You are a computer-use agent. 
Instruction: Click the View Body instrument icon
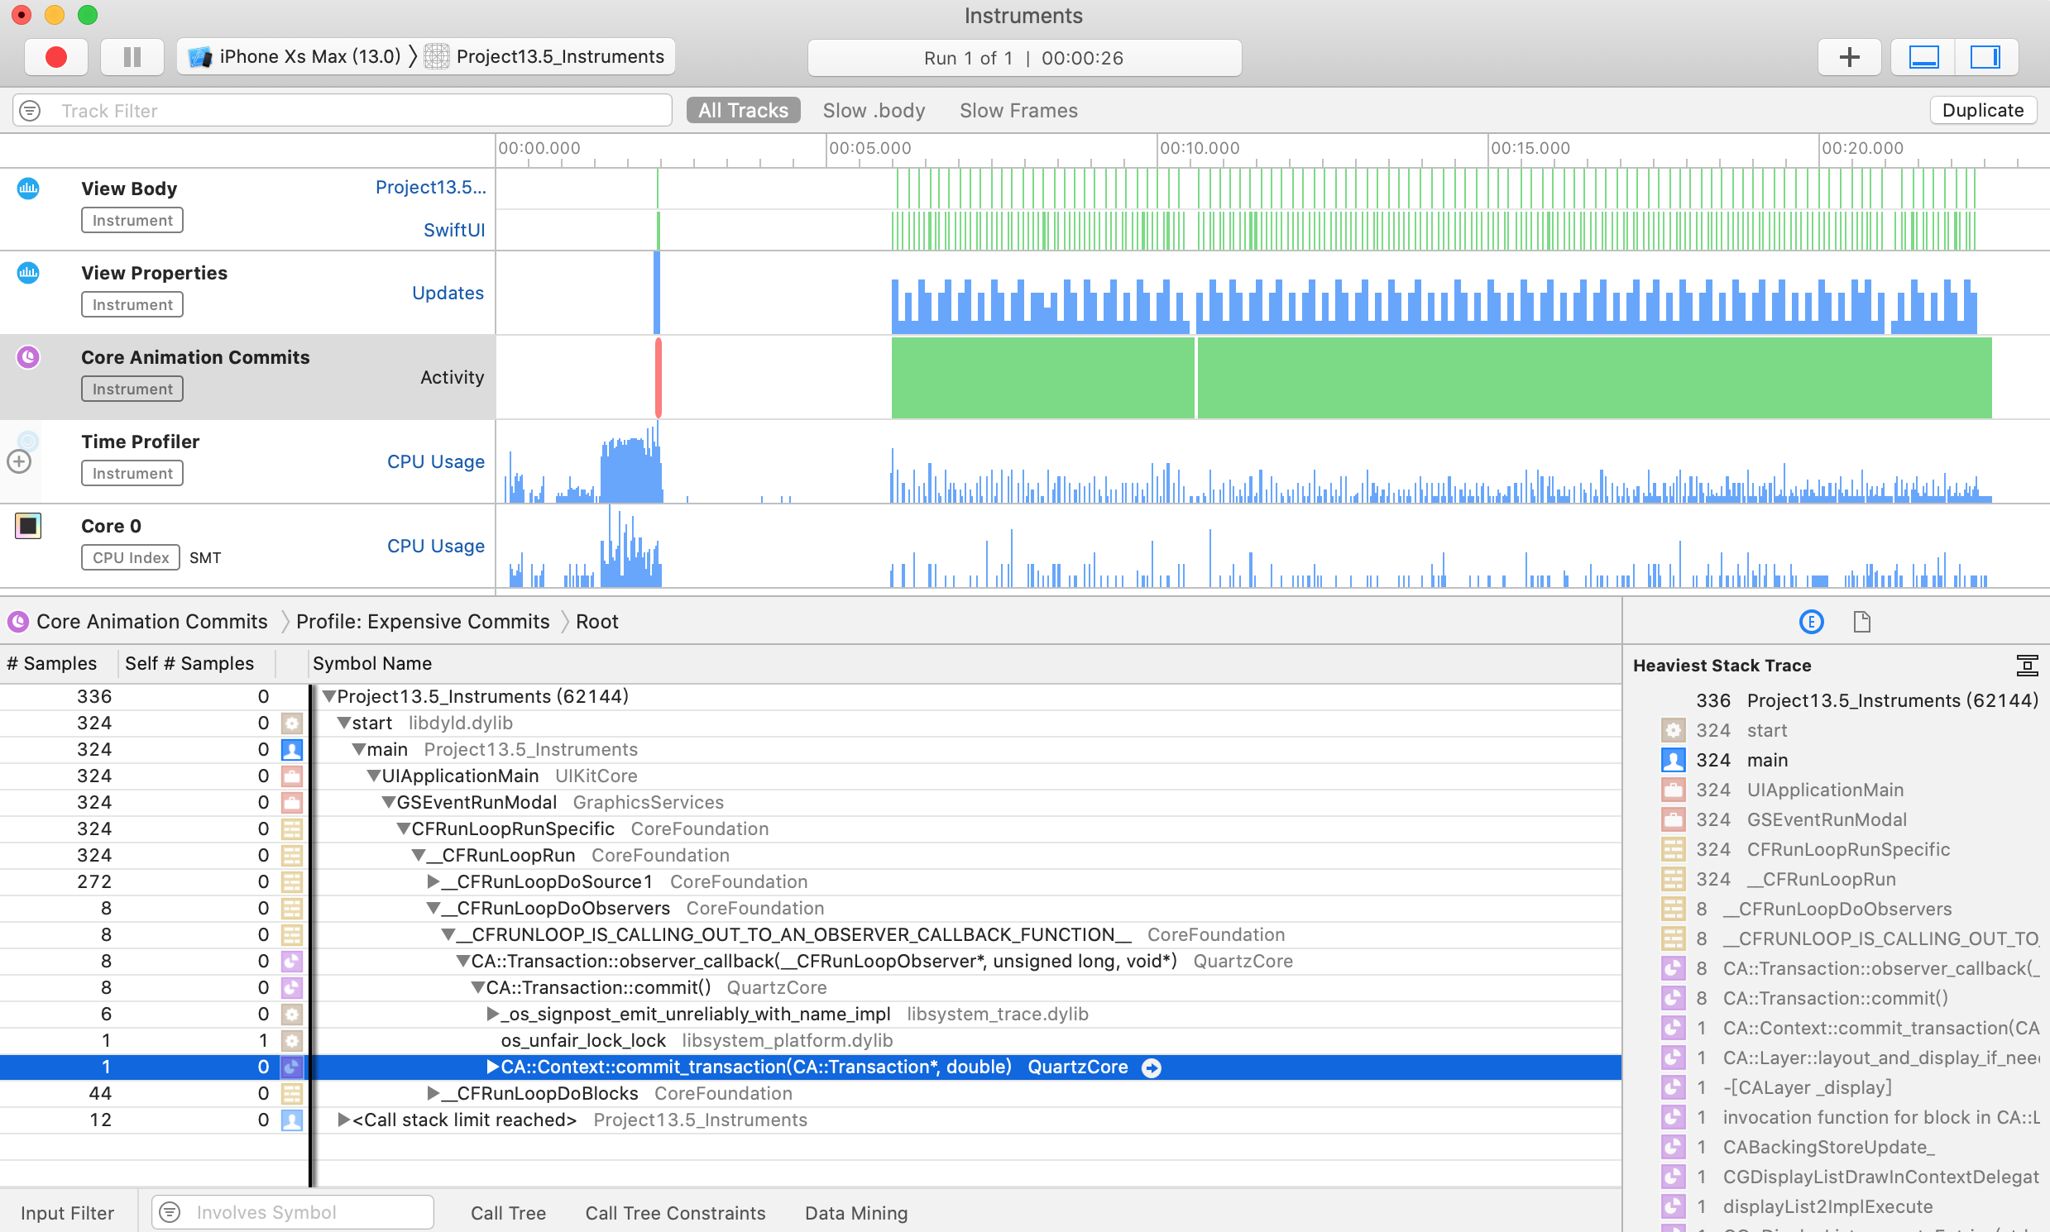coord(28,189)
